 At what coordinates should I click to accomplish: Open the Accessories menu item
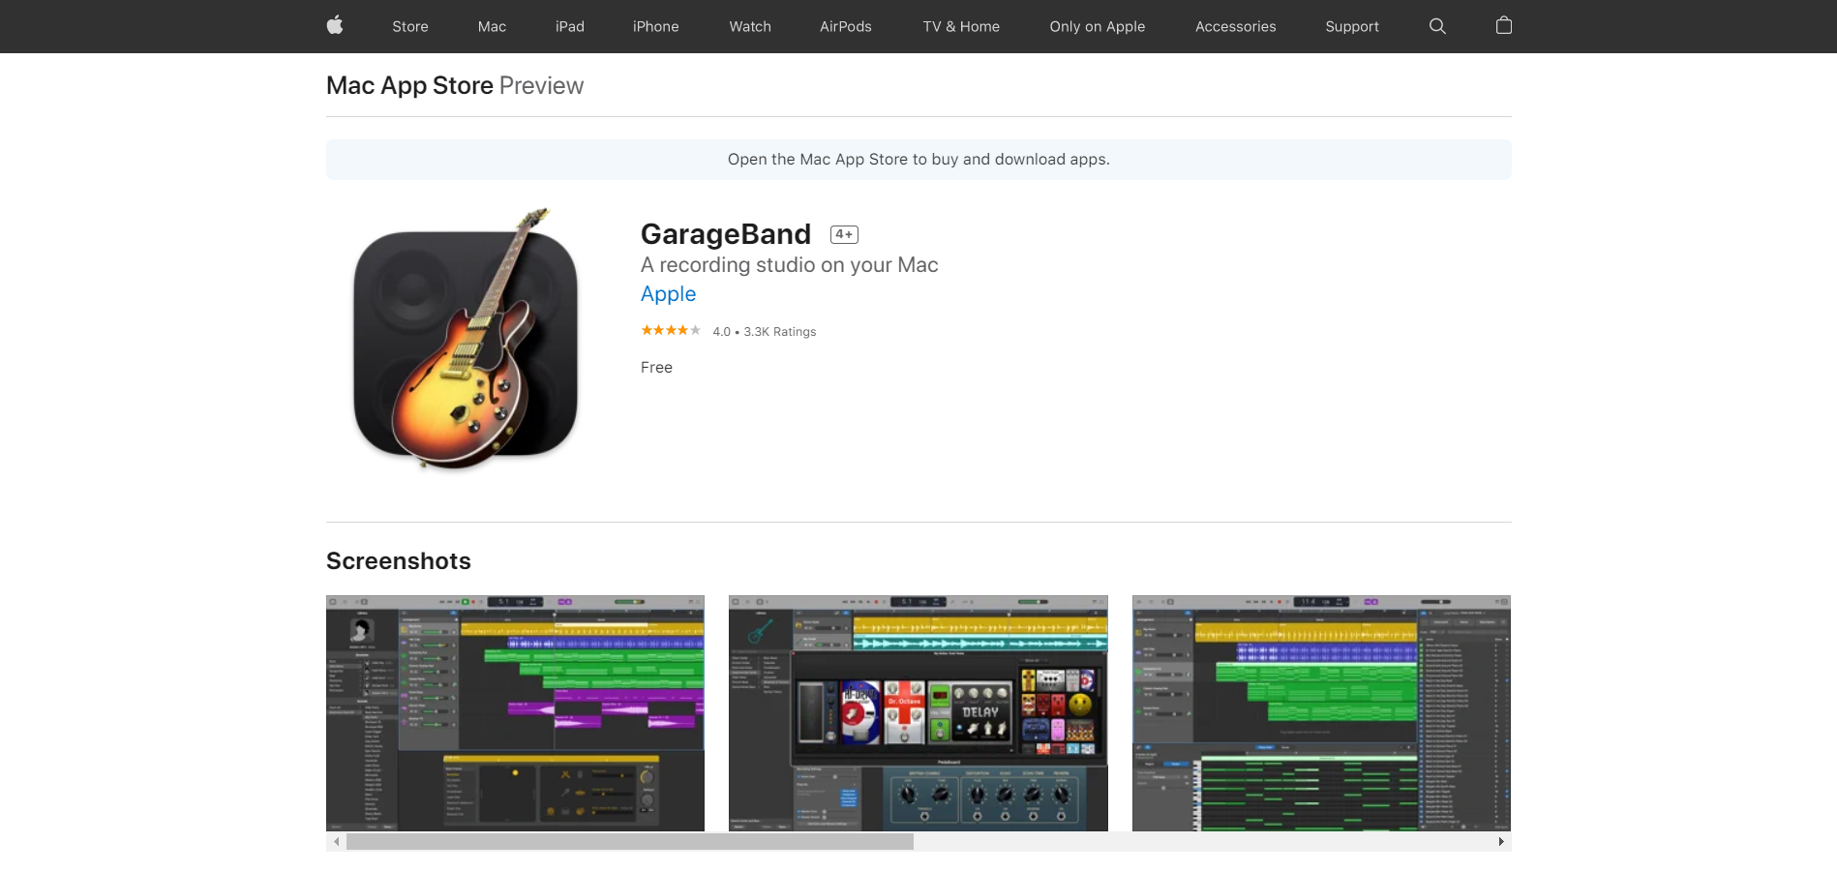1235,26
